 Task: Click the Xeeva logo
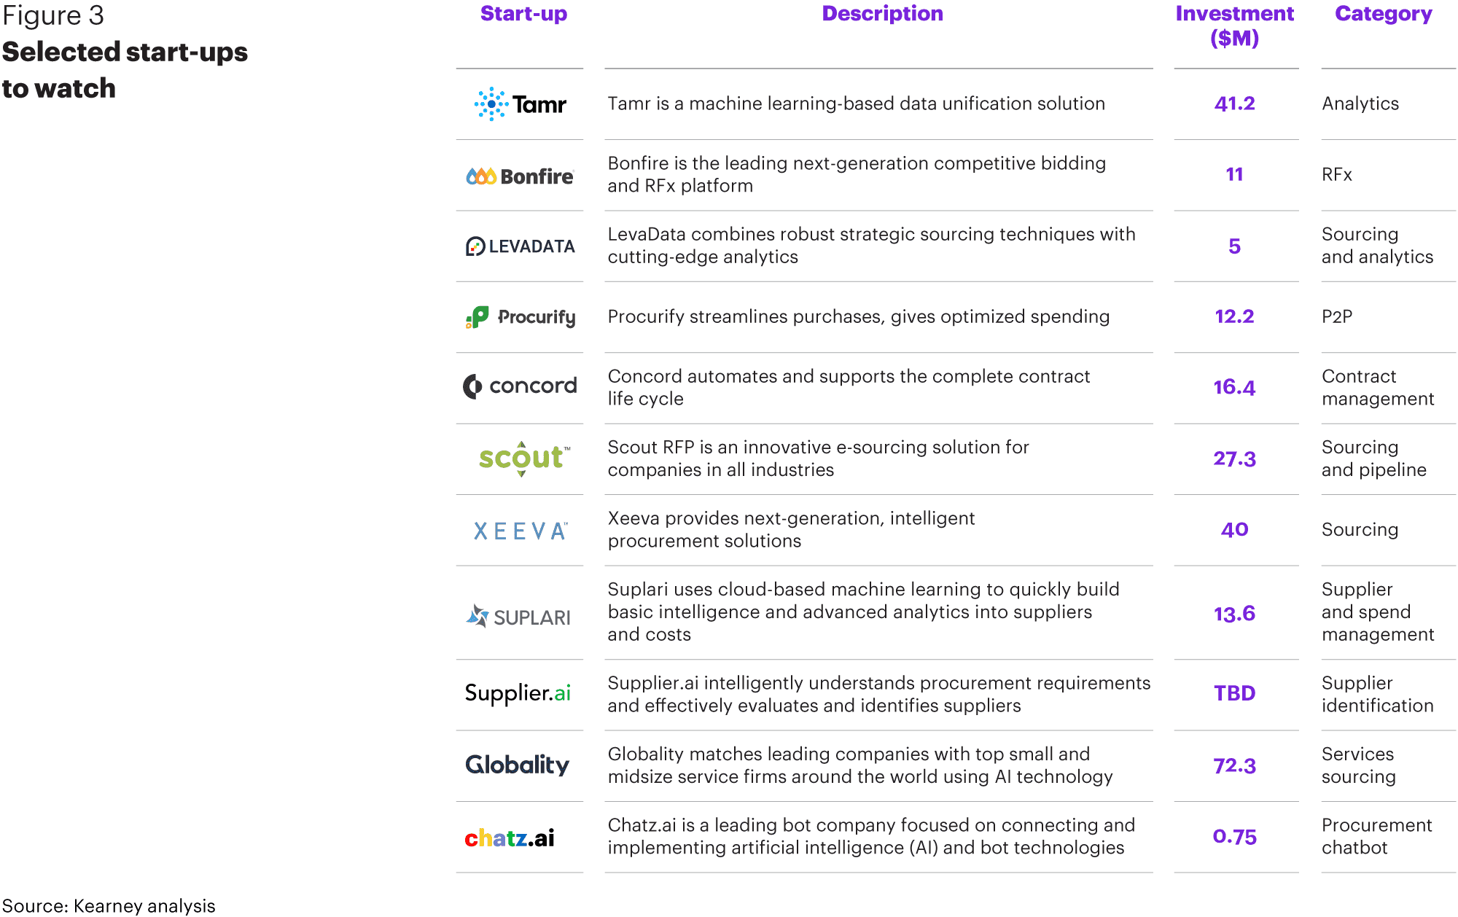(521, 531)
